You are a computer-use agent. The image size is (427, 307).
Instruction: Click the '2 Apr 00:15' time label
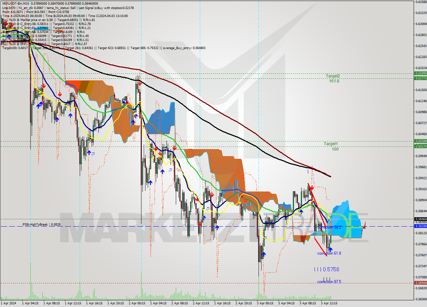click(x=138, y=303)
